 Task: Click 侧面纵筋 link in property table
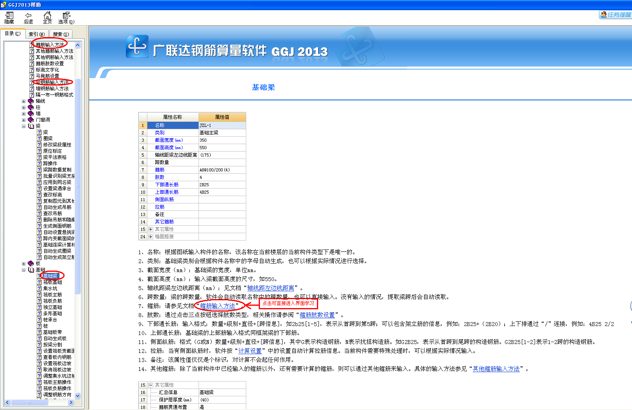click(x=164, y=200)
